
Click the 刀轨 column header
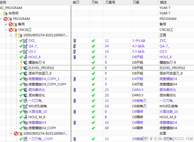click(x=97, y=2)
